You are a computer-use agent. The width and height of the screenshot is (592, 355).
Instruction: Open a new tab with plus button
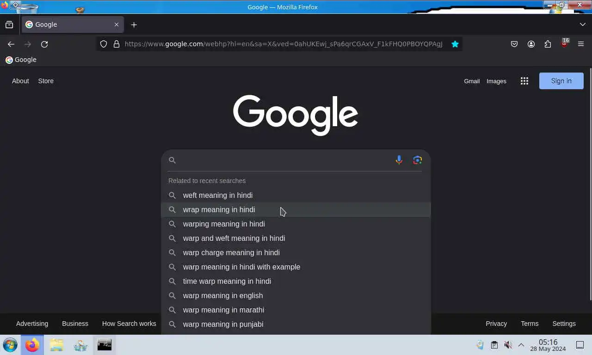click(x=134, y=24)
